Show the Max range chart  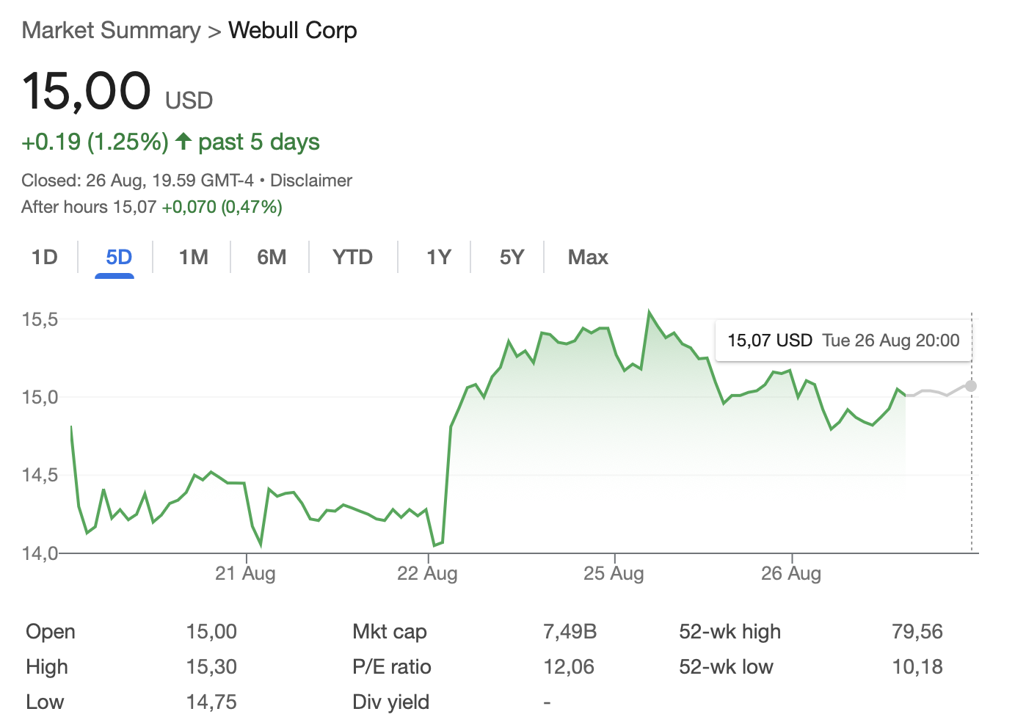point(588,257)
